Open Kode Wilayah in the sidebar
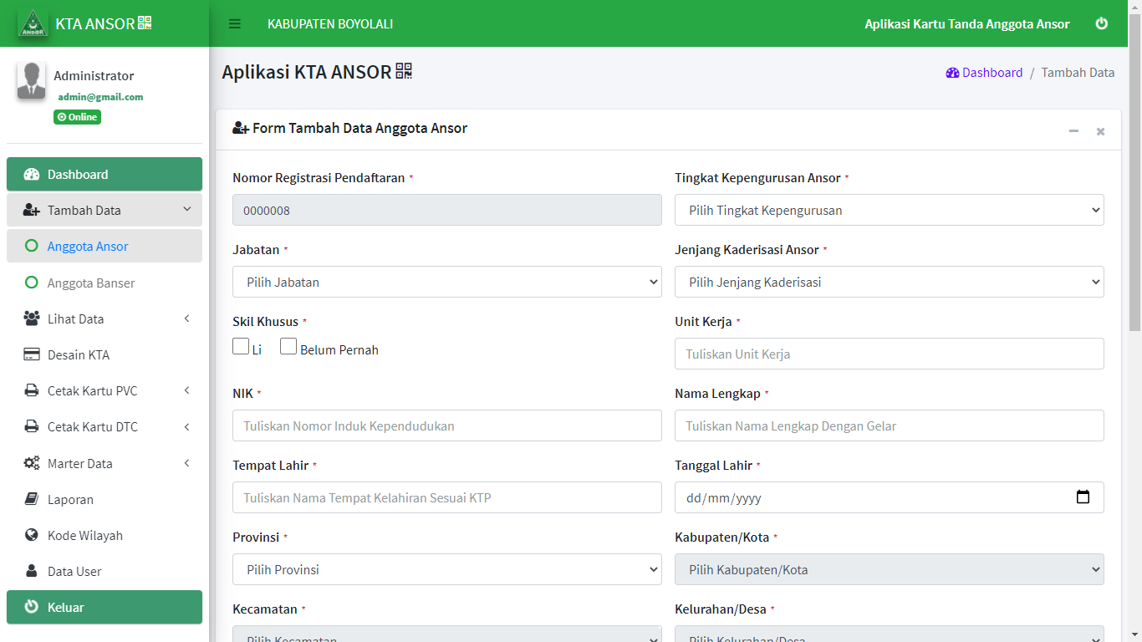 click(x=84, y=536)
